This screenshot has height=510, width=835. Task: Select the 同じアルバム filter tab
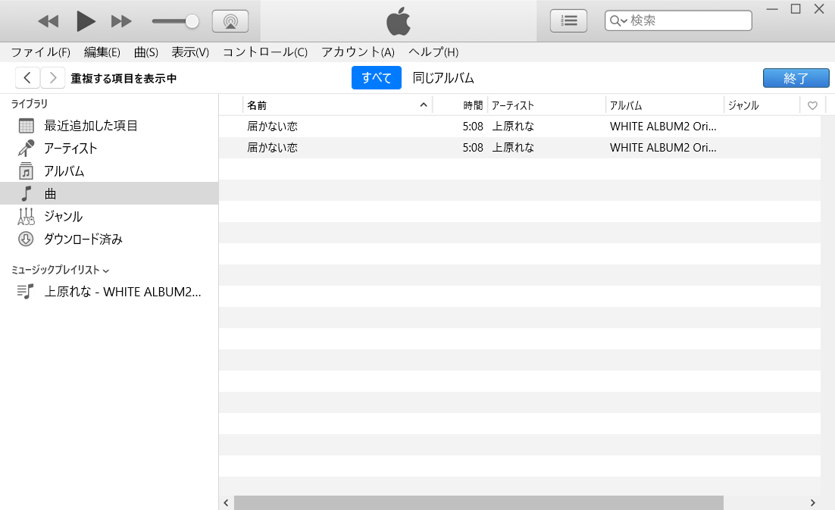(443, 78)
